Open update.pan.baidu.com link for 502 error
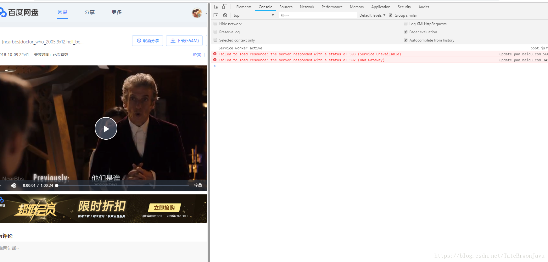The width and height of the screenshot is (548, 262). 523,60
